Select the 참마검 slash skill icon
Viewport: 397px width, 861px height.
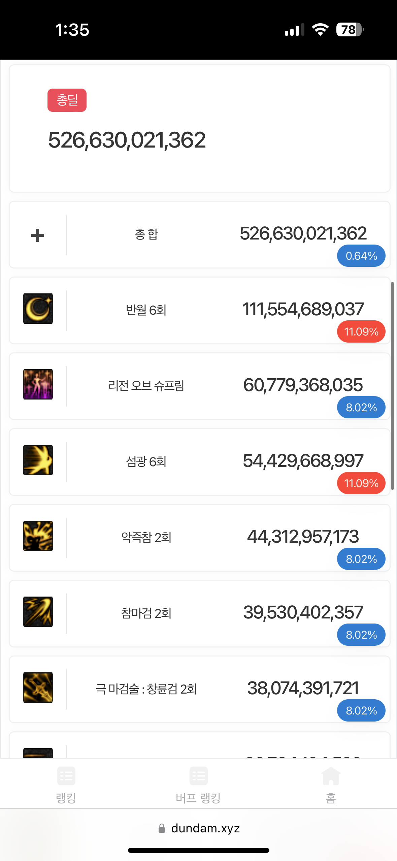(x=38, y=612)
